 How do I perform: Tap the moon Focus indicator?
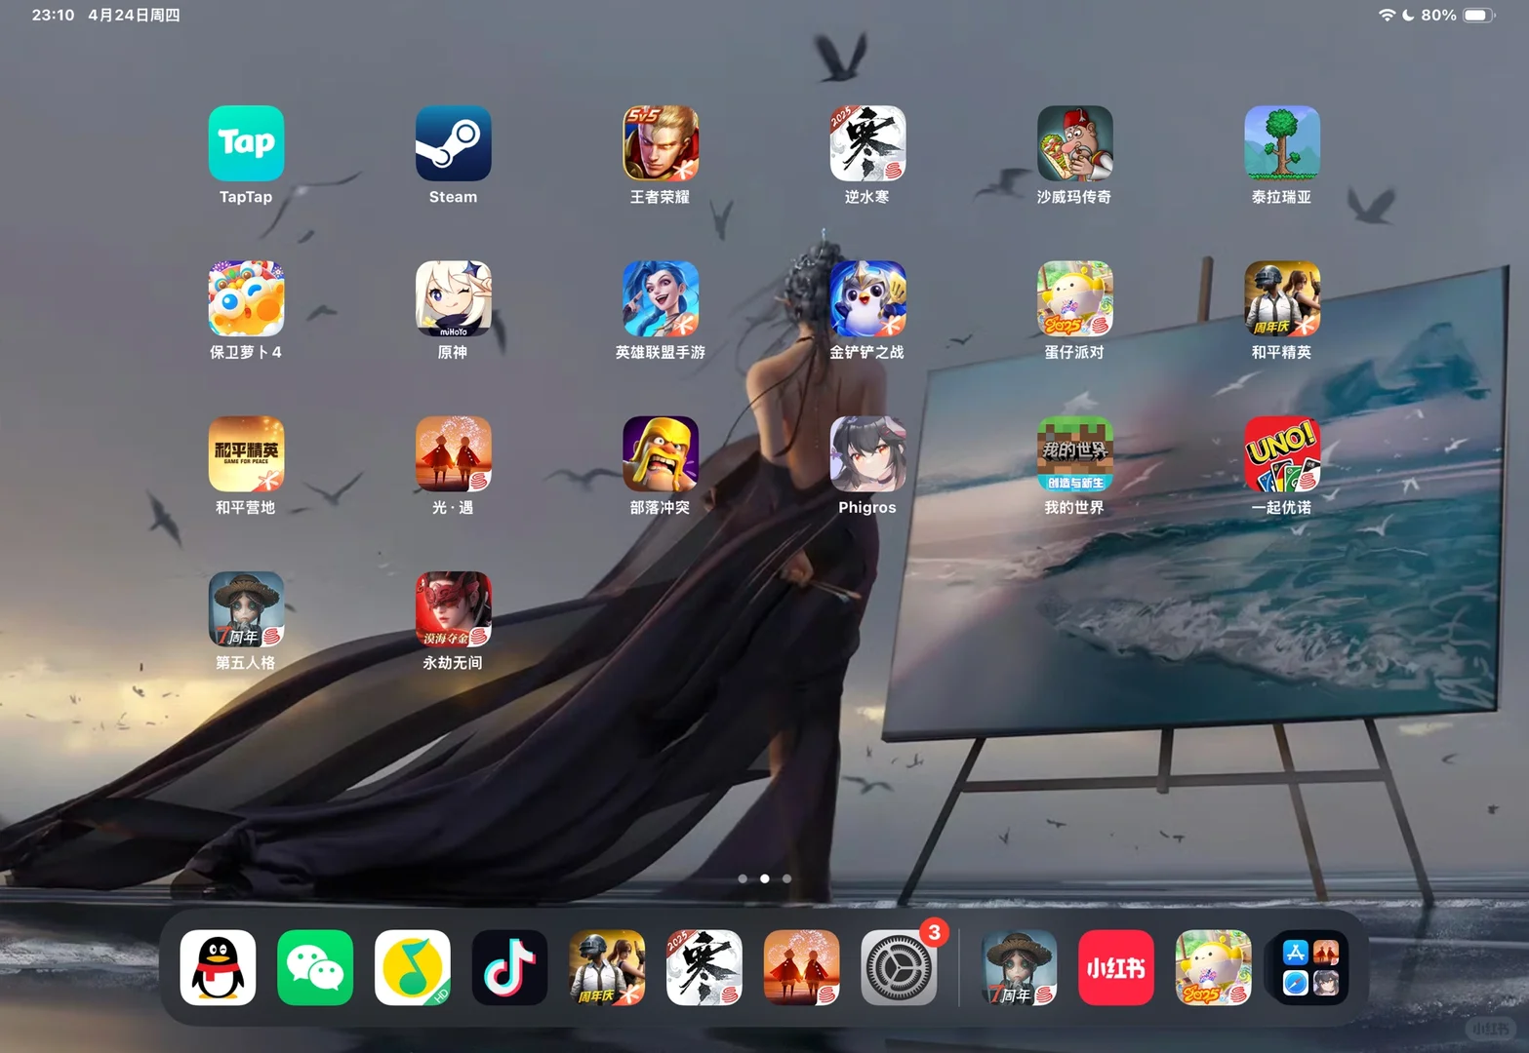coord(1408,16)
